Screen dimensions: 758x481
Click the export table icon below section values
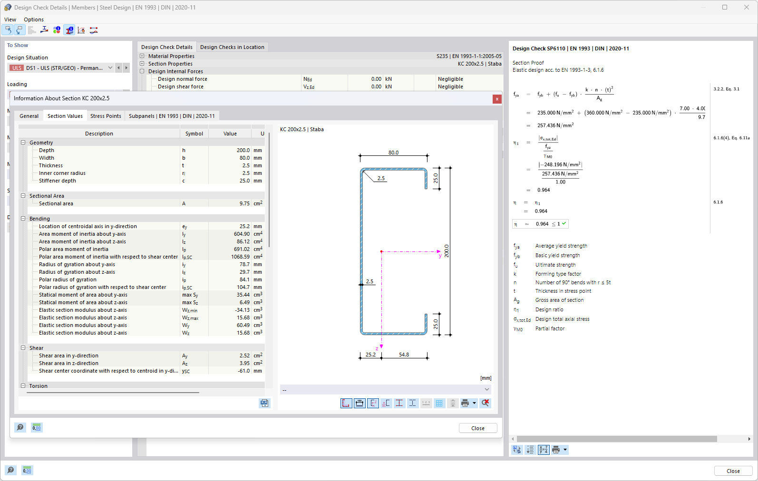click(x=264, y=403)
